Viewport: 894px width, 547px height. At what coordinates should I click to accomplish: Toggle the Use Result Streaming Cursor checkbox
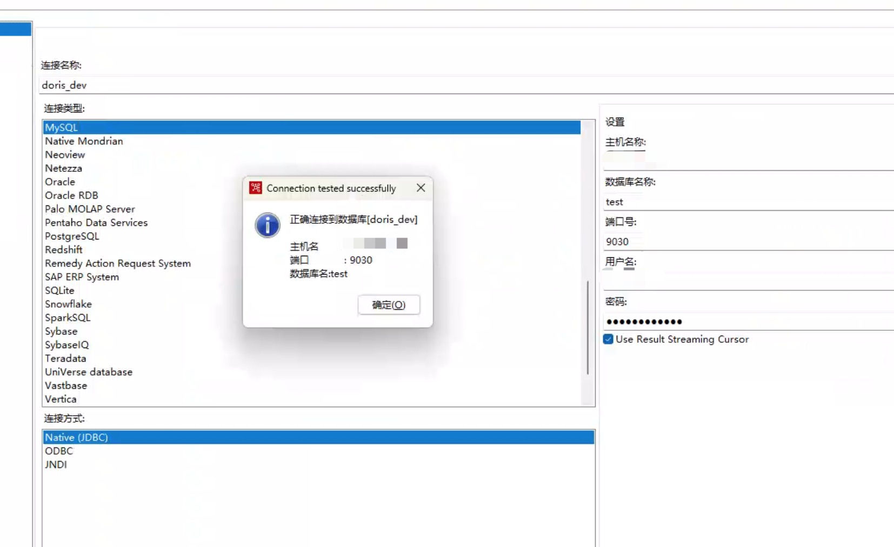pyautogui.click(x=608, y=339)
